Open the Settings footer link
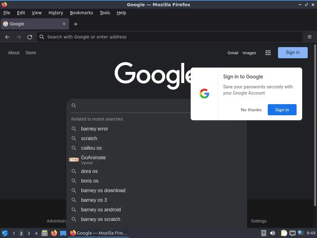This screenshot has width=317, height=238. [258, 221]
